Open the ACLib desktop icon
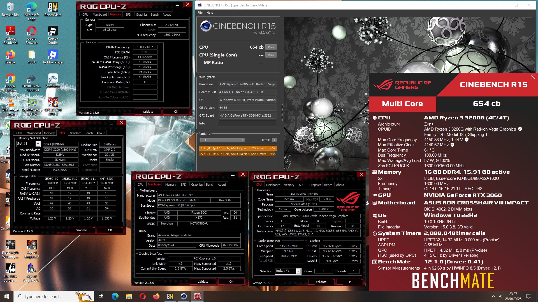538x302 pixels. pos(32,57)
